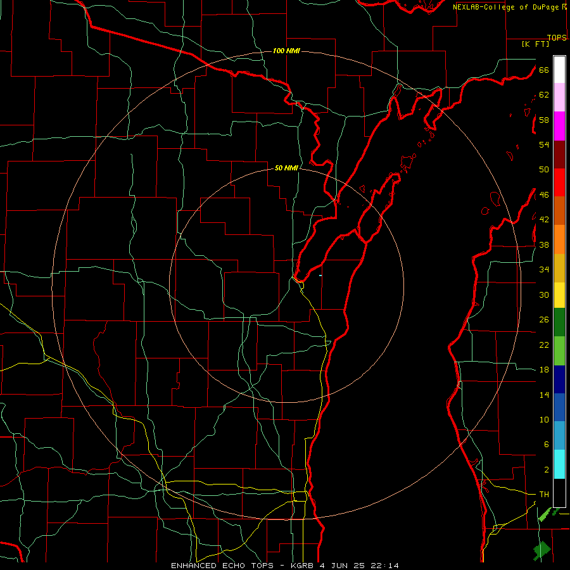Click the legend value "58"
570x570 pixels.
click(544, 120)
